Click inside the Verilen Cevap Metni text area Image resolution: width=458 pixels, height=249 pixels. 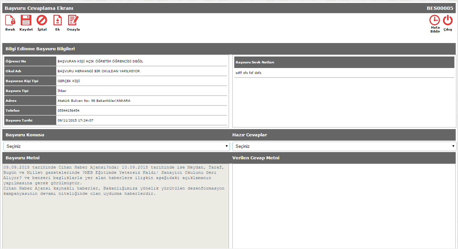(x=344, y=206)
